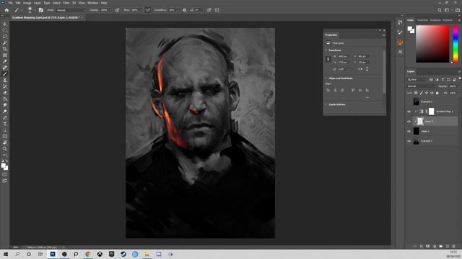Select the Gradient tool
Viewport: 462px width, 259px height.
pyautogui.click(x=5, y=99)
